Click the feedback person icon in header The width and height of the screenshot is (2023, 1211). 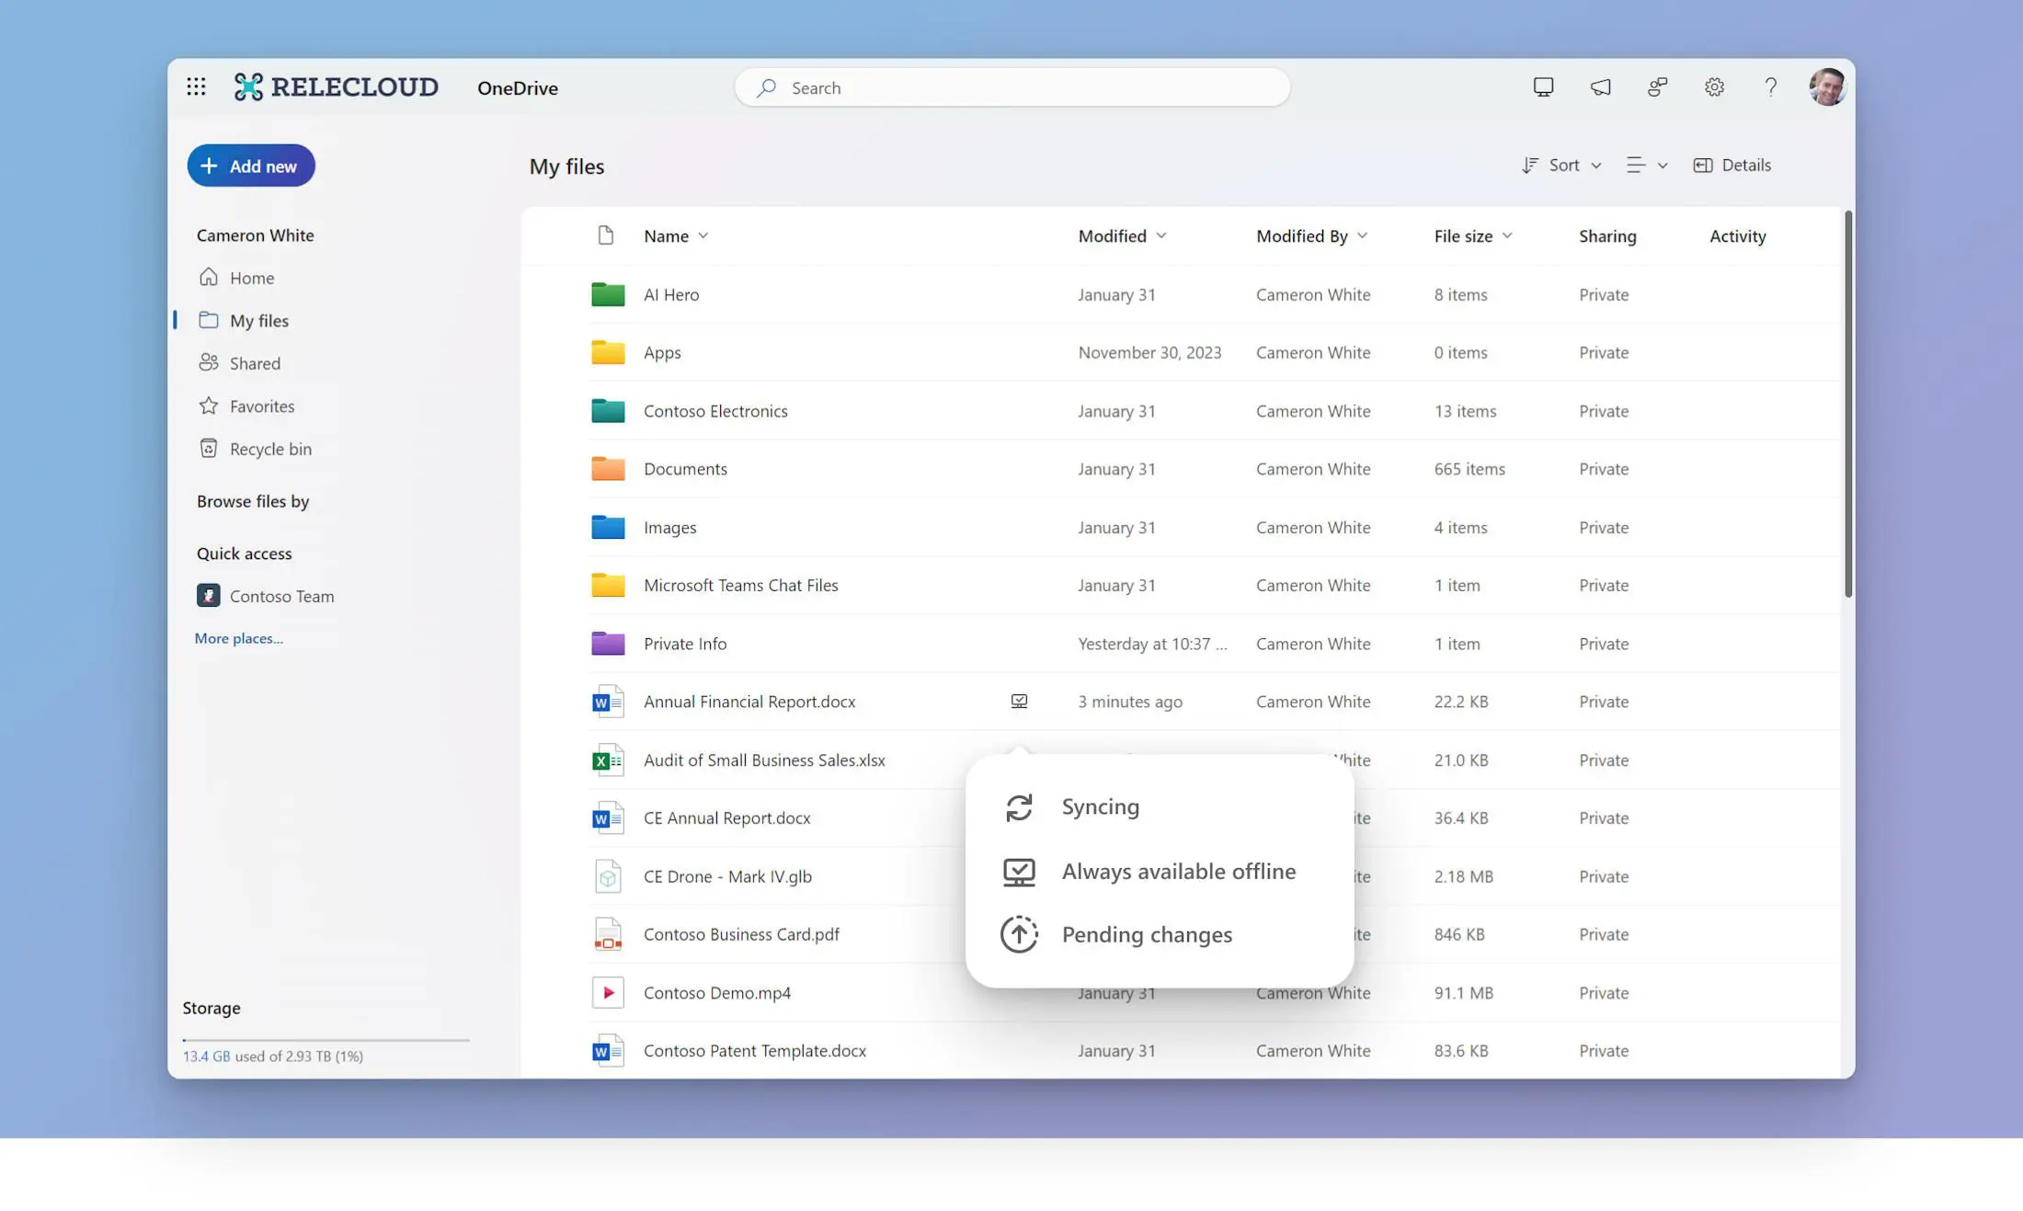click(x=1658, y=86)
